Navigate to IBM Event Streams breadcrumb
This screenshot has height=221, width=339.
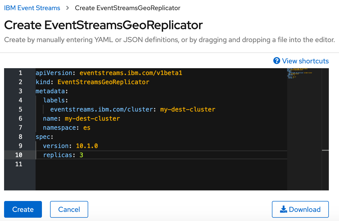(x=32, y=8)
